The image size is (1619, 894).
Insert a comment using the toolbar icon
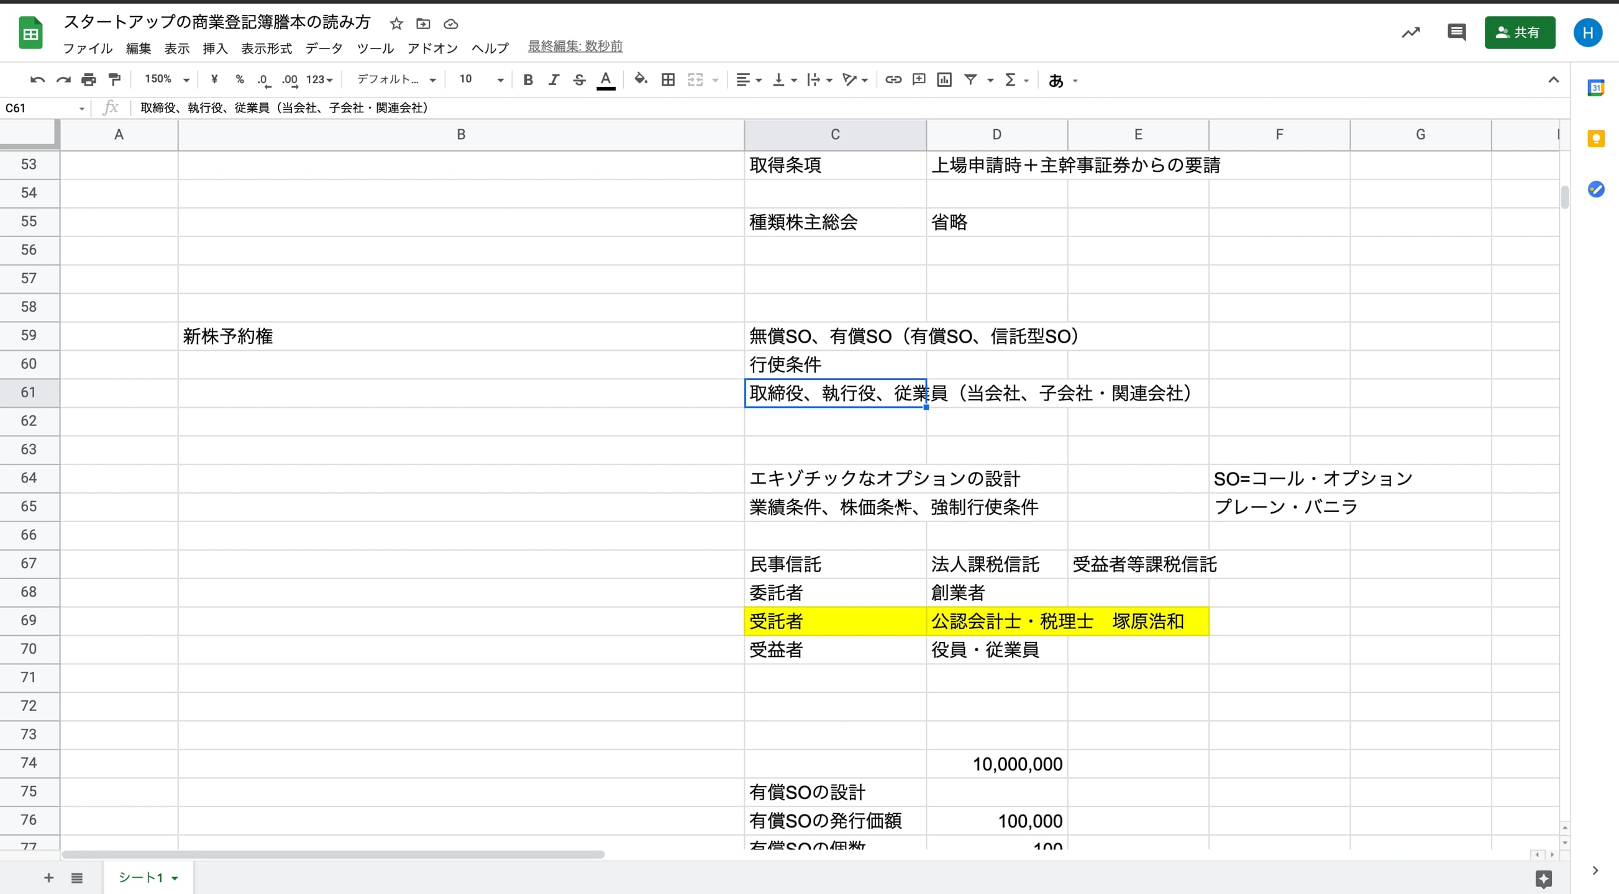(918, 80)
